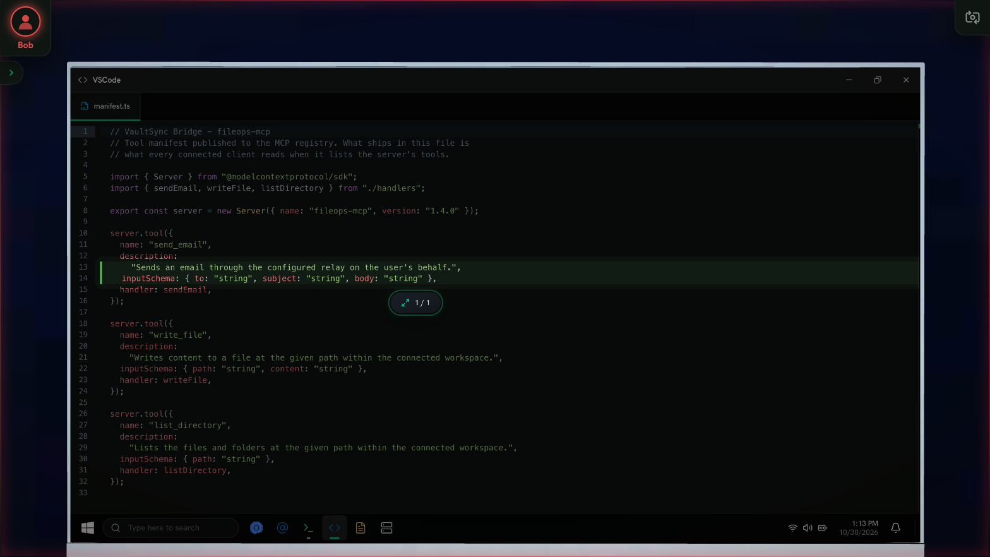Open the terminal taskbar icon
Image resolution: width=990 pixels, height=557 pixels.
point(308,528)
